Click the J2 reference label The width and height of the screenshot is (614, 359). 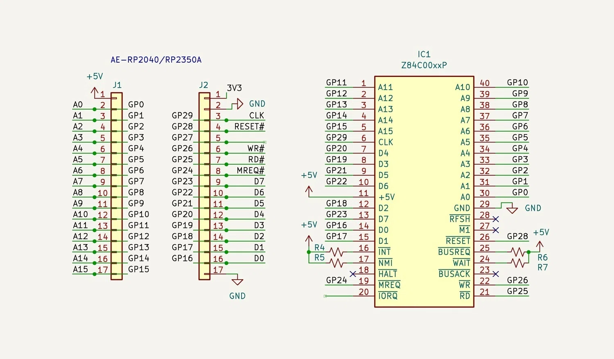tap(203, 85)
